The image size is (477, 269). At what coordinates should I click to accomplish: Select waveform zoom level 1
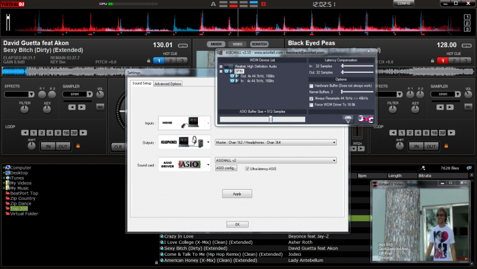[467, 17]
